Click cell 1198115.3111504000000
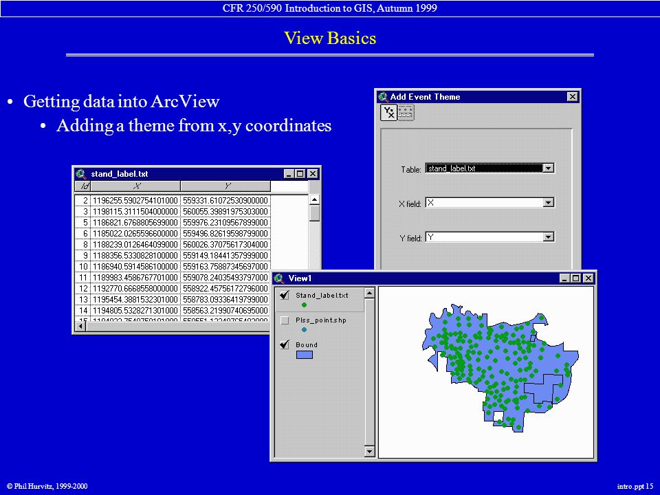The height and width of the screenshot is (495, 660). [x=135, y=211]
